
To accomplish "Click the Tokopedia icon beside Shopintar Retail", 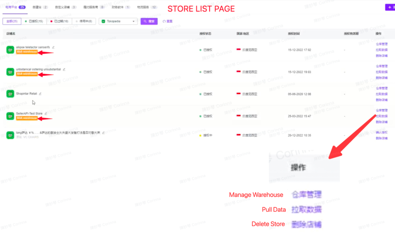I will click(x=10, y=94).
